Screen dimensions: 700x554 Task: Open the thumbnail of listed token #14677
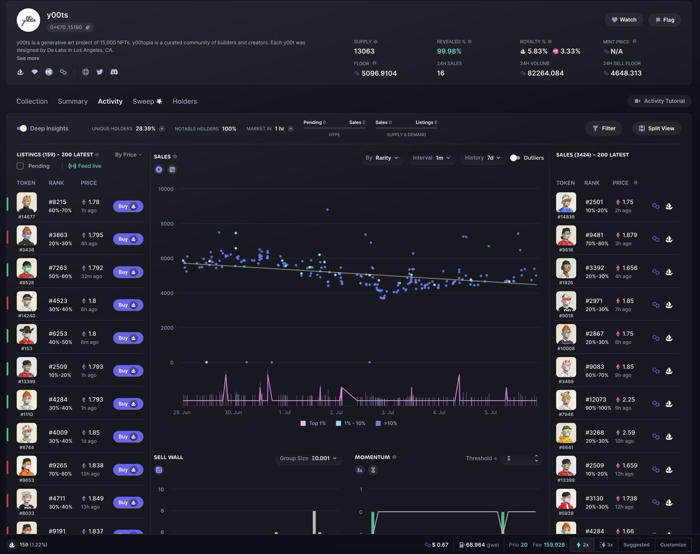click(27, 201)
